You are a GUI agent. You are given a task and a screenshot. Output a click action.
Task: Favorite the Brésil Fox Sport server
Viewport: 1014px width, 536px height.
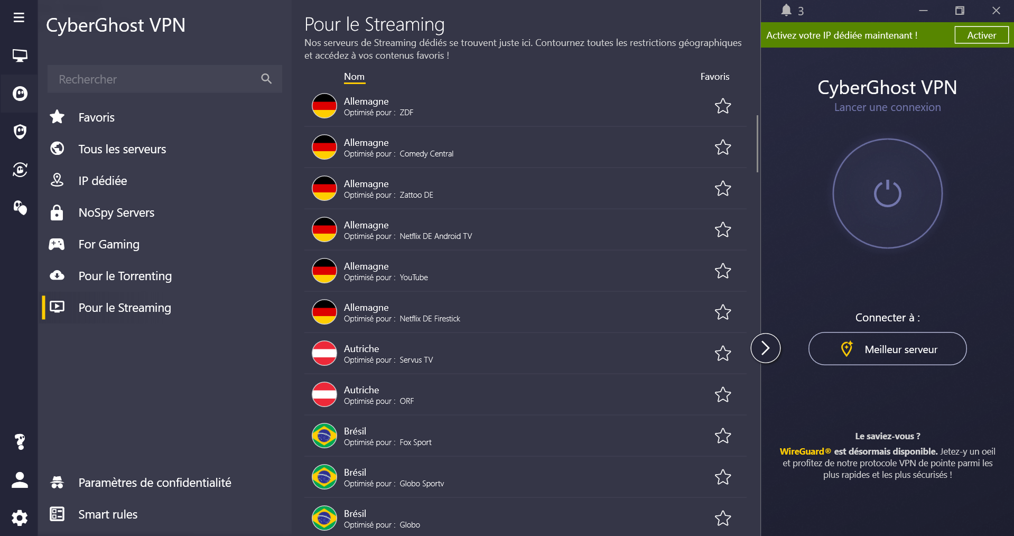722,436
